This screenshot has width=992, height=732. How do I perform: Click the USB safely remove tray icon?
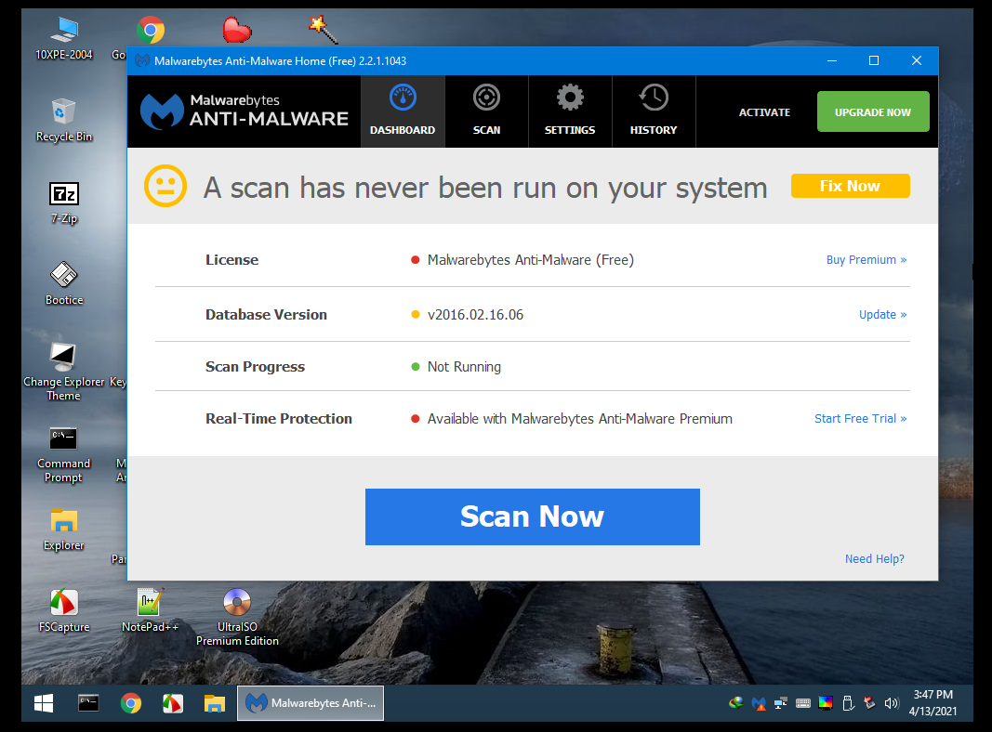tap(849, 703)
